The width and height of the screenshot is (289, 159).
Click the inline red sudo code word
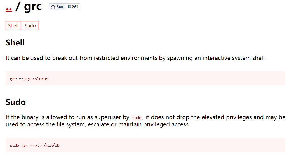pyautogui.click(x=137, y=118)
